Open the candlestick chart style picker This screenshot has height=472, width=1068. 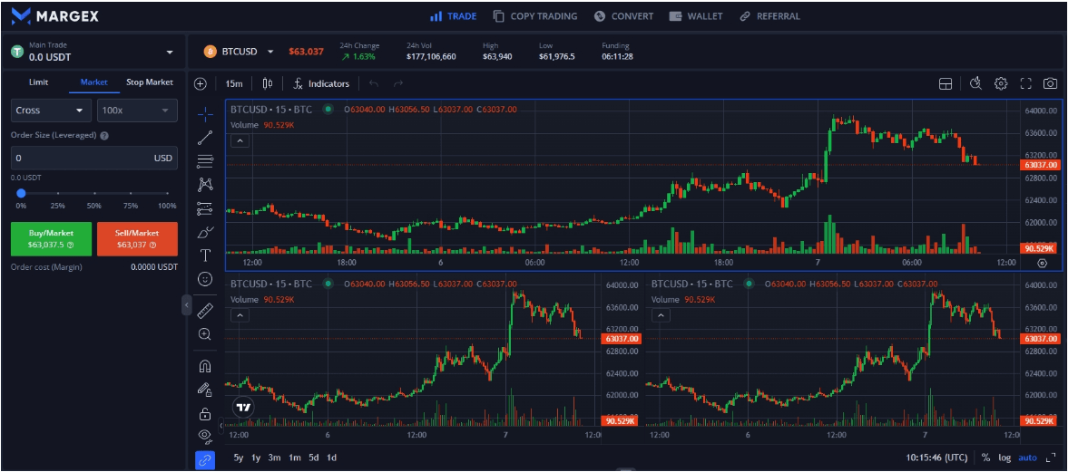pyautogui.click(x=267, y=83)
